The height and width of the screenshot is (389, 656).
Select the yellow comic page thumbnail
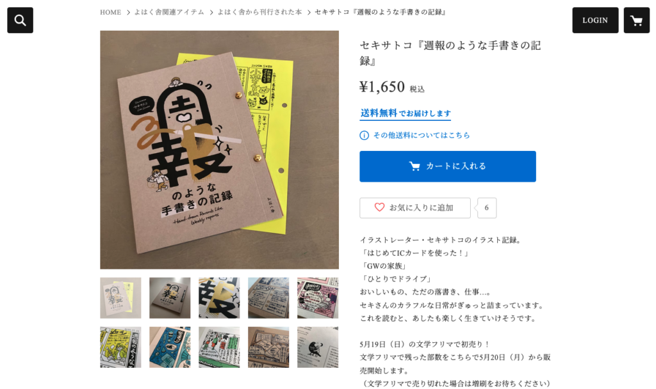click(120, 347)
